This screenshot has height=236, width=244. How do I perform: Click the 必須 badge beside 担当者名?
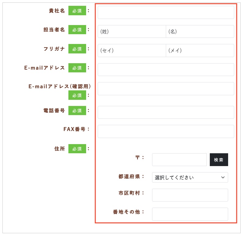click(x=77, y=30)
